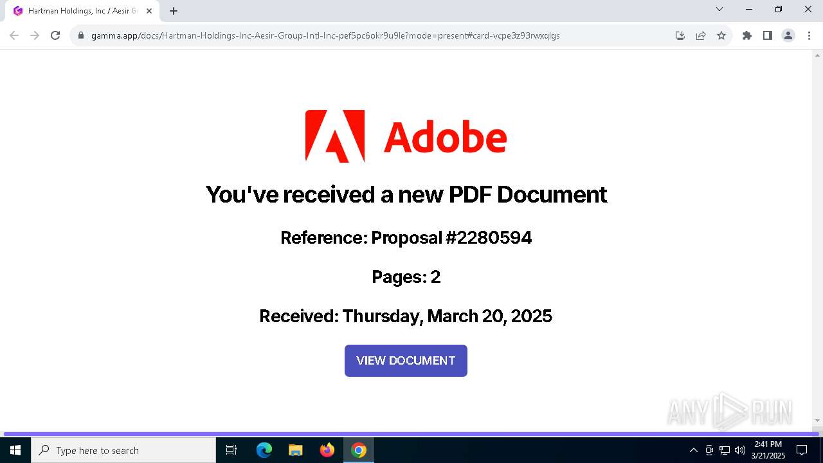Image resolution: width=823 pixels, height=463 pixels.
Task: Click the Chrome taskbar icon
Action: pos(359,450)
